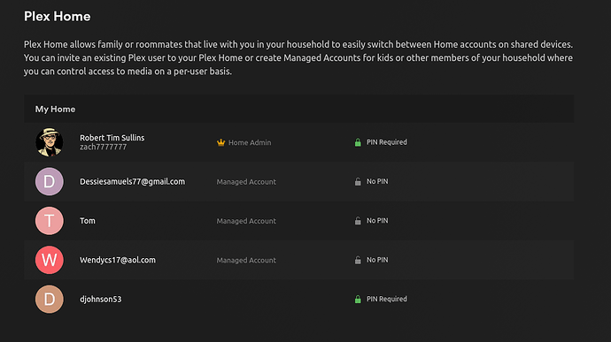Click the unlocked padlock icon in Tom's row

(x=358, y=221)
